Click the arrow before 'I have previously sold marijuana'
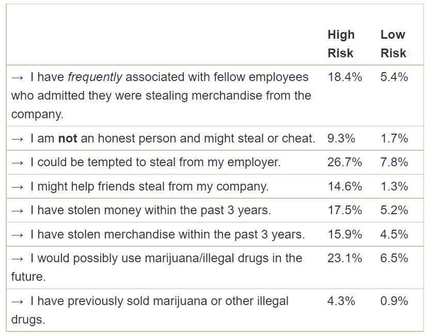Screen dimensions: 427x335 18,301
